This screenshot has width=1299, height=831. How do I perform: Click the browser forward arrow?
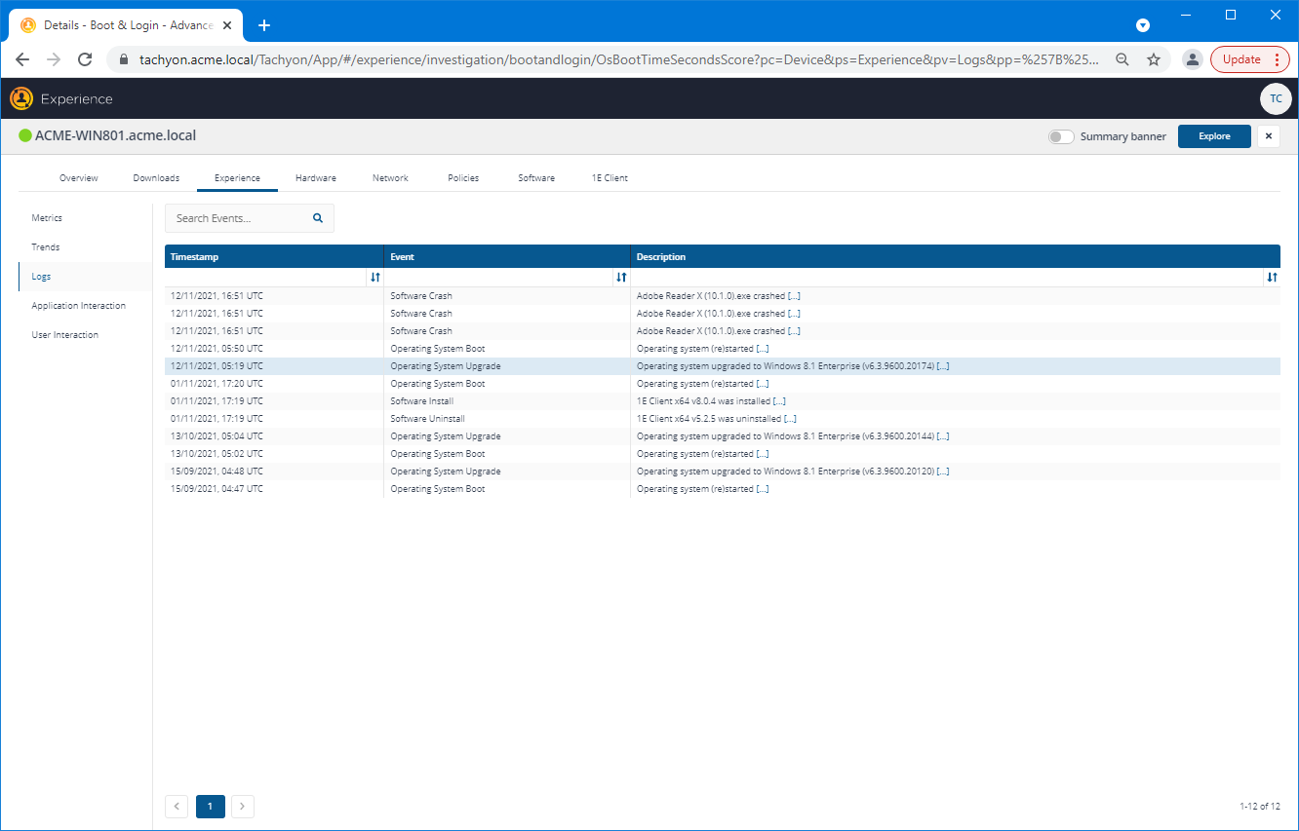click(x=54, y=59)
